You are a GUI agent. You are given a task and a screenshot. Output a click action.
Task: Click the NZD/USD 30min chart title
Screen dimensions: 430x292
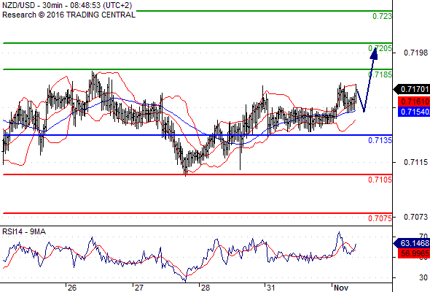click(x=67, y=5)
